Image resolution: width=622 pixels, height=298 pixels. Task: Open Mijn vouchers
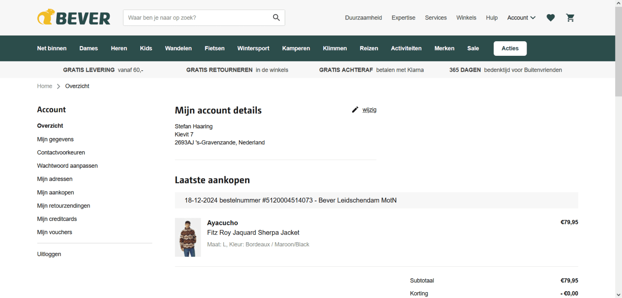(54, 232)
